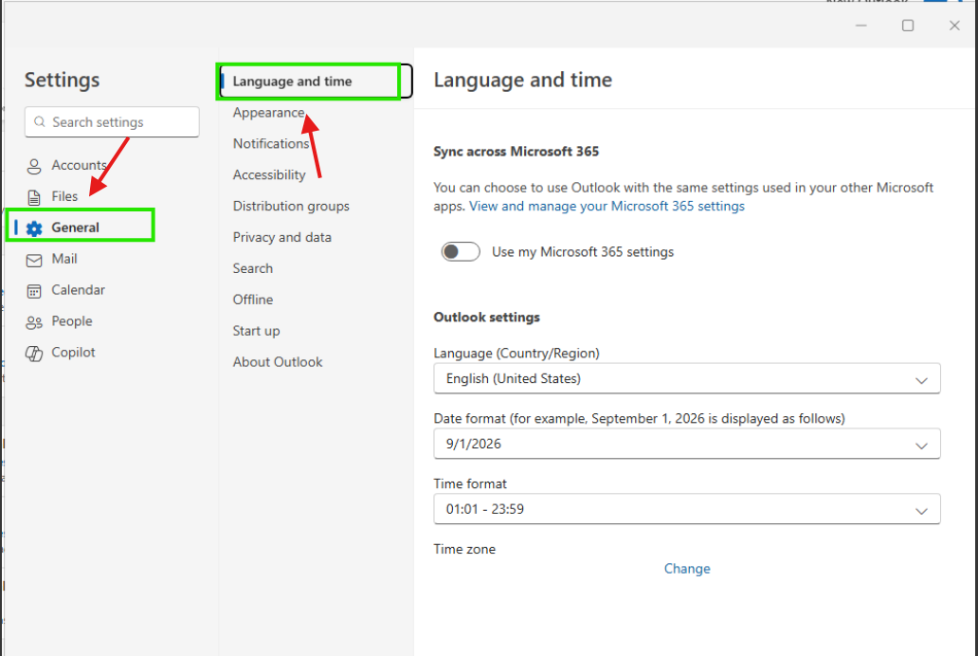
Task: Open the Calendar settings category
Action: pyautogui.click(x=78, y=290)
